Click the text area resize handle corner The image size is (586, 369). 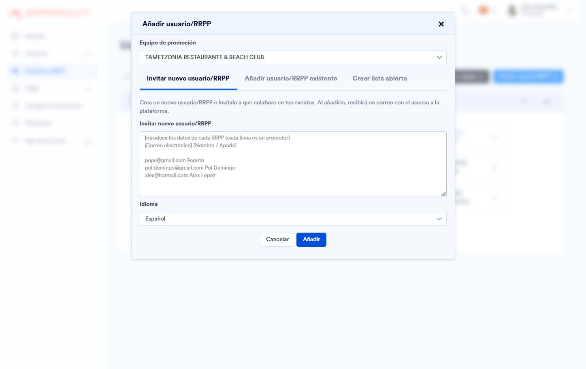point(443,194)
